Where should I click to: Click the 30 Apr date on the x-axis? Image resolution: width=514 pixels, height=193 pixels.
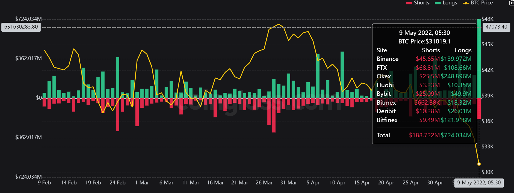pyautogui.click(x=435, y=183)
